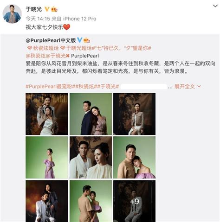Screen dimensions: 220x222
Task: Click the diamond icon before 于晓光超话
Action: [63, 48]
